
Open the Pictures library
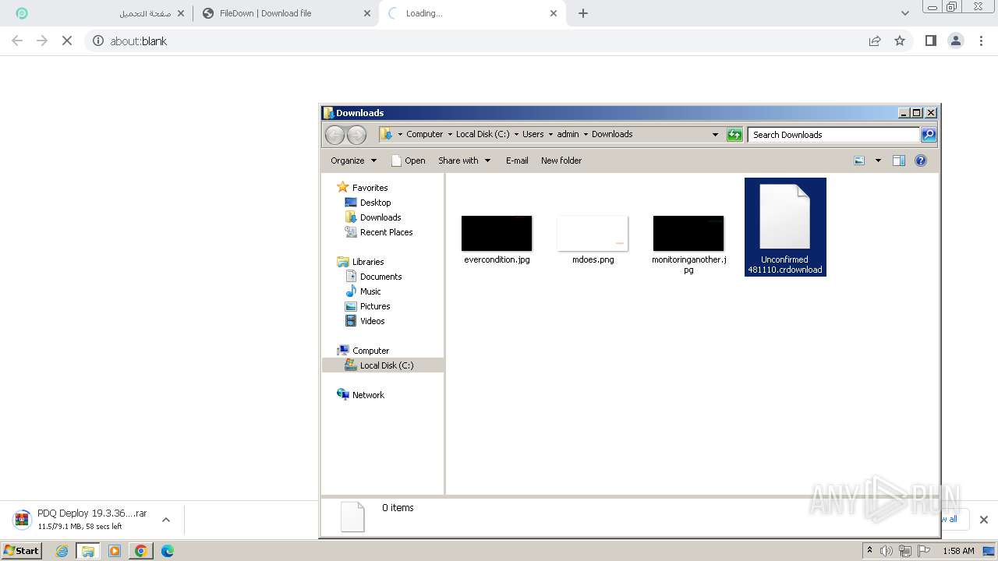click(375, 306)
